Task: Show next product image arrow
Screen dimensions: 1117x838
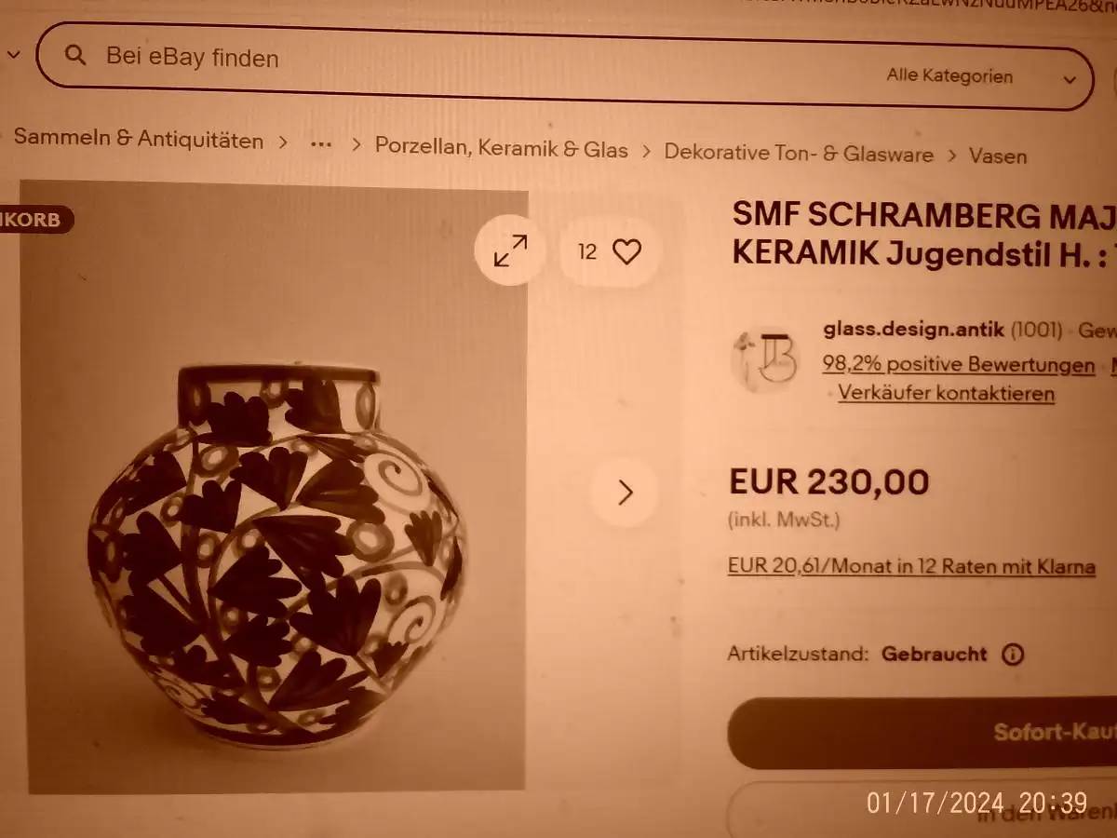Action: [625, 493]
